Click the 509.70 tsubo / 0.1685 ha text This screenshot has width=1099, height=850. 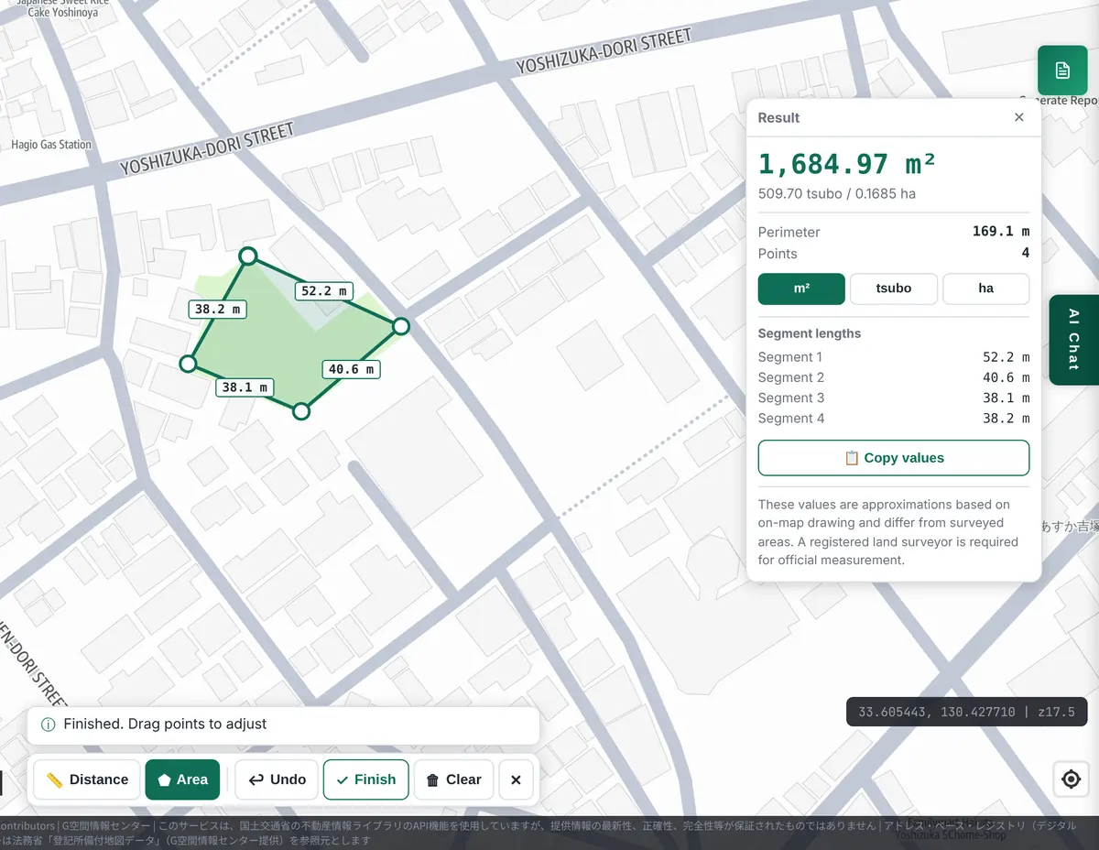click(837, 194)
